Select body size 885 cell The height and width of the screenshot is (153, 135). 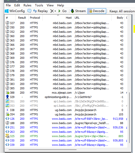pyautogui.click(x=121, y=136)
